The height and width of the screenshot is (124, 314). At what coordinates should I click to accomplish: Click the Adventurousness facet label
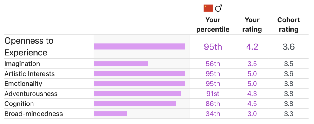click(31, 94)
